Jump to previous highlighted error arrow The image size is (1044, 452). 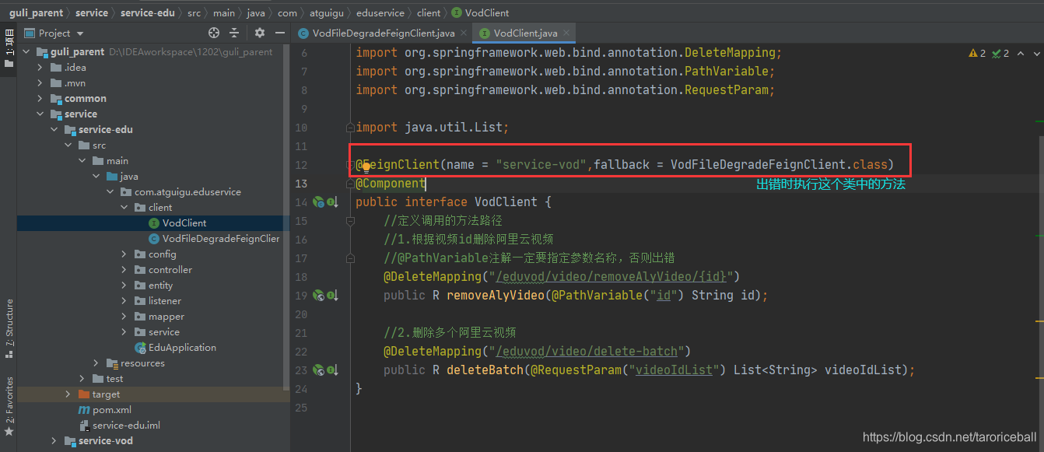click(1021, 53)
